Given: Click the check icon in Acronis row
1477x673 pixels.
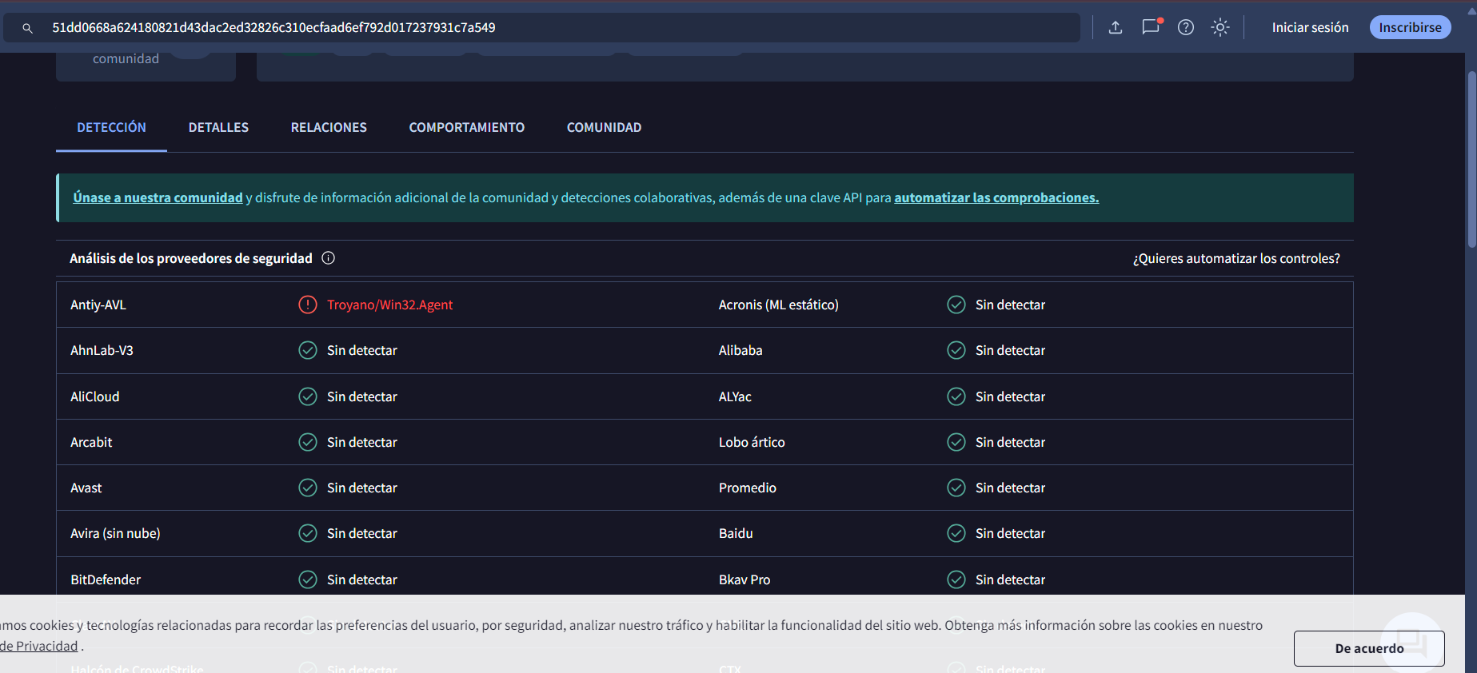Looking at the screenshot, I should pyautogui.click(x=956, y=305).
